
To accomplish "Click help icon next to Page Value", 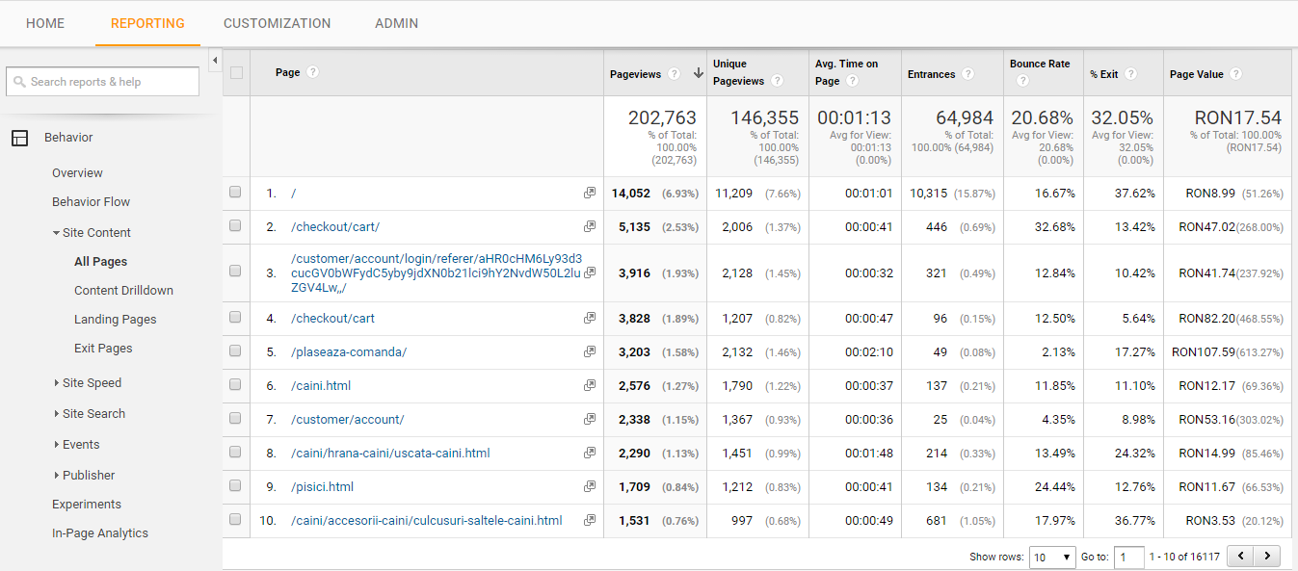I will click(1235, 74).
